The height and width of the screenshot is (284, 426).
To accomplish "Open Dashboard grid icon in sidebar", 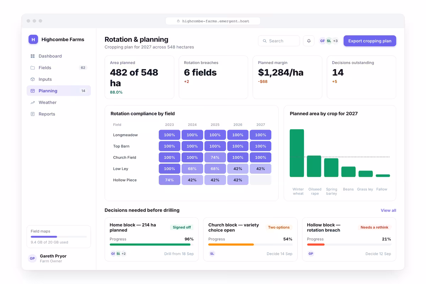I will [x=33, y=56].
